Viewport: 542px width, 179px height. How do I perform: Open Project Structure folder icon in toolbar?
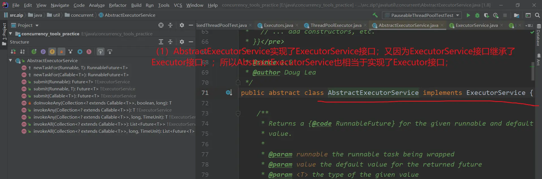[517, 15]
